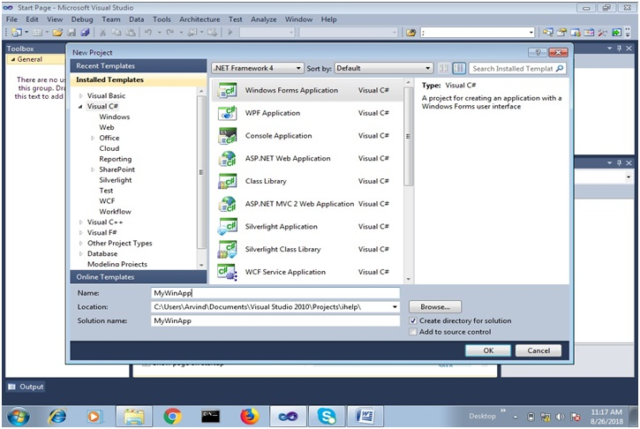Open Skype from the taskbar
The width and height of the screenshot is (640, 429).
tap(327, 417)
